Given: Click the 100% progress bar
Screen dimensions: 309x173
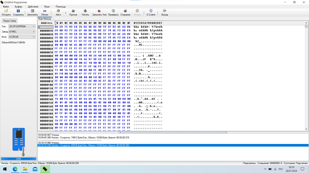Looking at the screenshot, I should [x=18, y=159].
